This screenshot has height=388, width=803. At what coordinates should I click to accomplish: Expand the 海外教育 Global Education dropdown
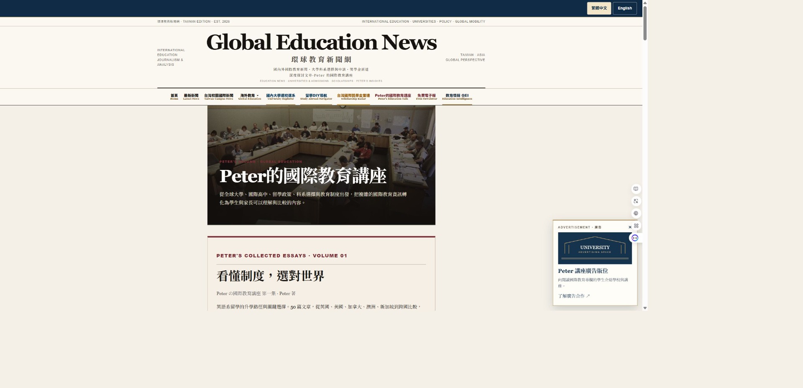pyautogui.click(x=250, y=97)
